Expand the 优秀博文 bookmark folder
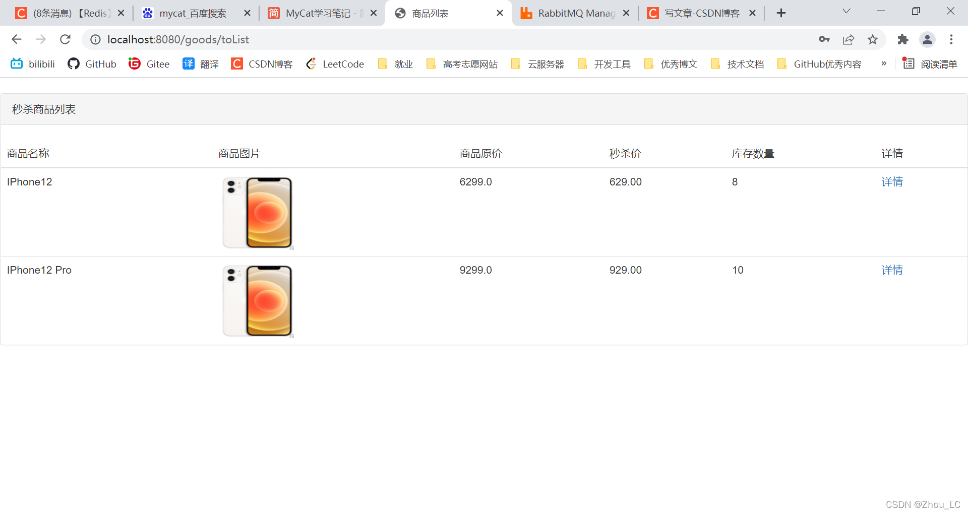The height and width of the screenshot is (514, 968). coord(671,64)
